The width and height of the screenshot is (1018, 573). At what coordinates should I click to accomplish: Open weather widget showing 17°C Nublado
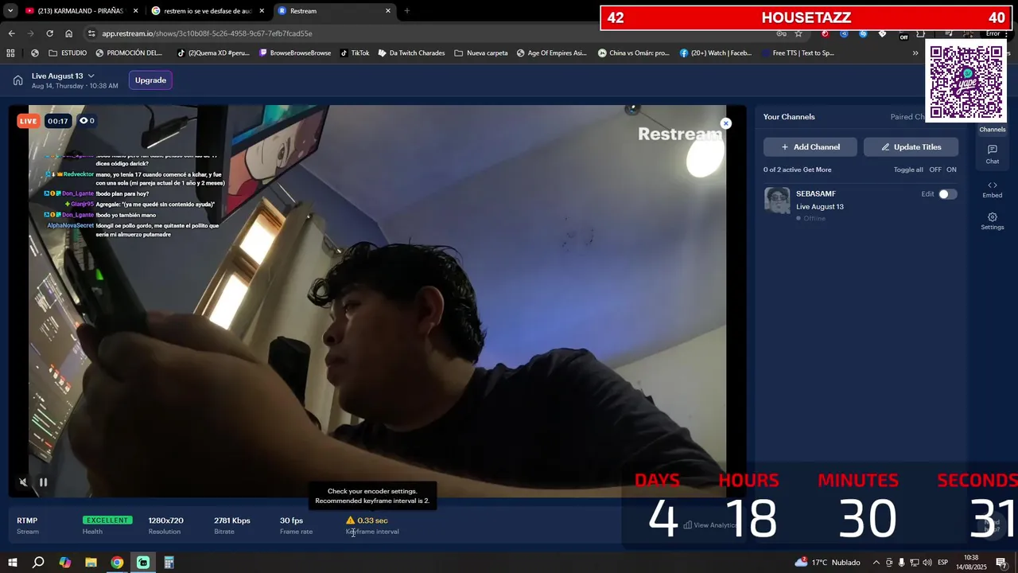coord(827,563)
